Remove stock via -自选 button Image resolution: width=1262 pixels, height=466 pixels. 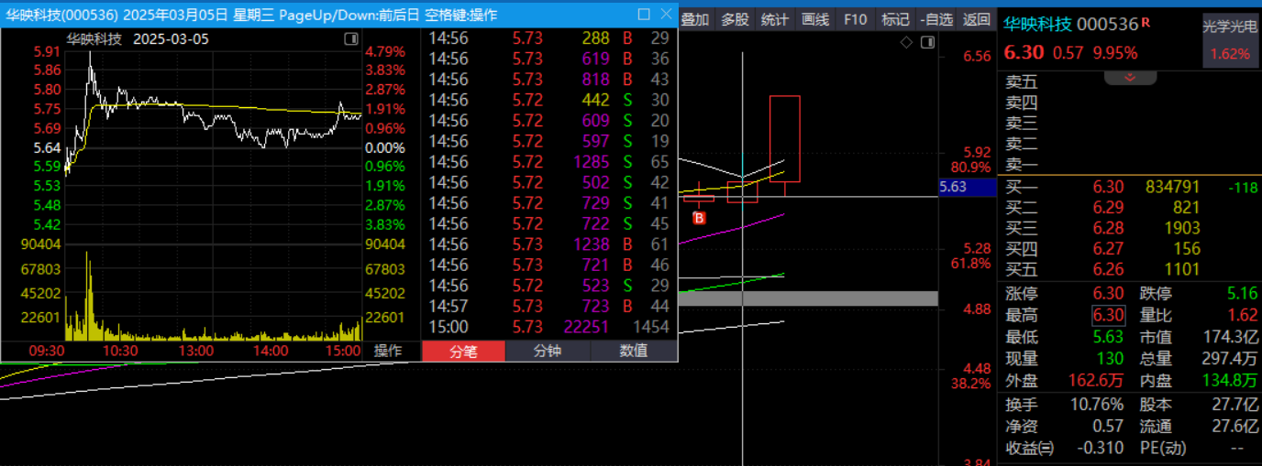tap(935, 19)
